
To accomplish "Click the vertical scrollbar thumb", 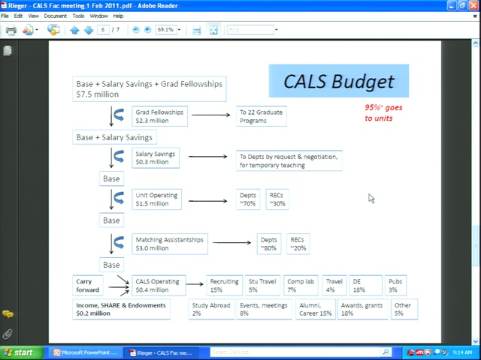I will (476, 245).
